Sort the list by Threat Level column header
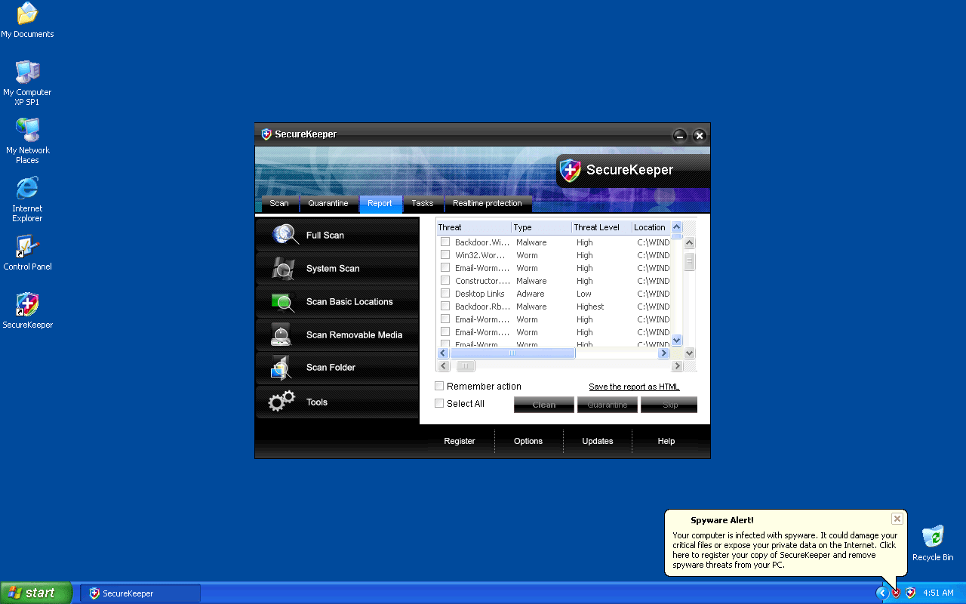The image size is (966, 604). point(596,227)
